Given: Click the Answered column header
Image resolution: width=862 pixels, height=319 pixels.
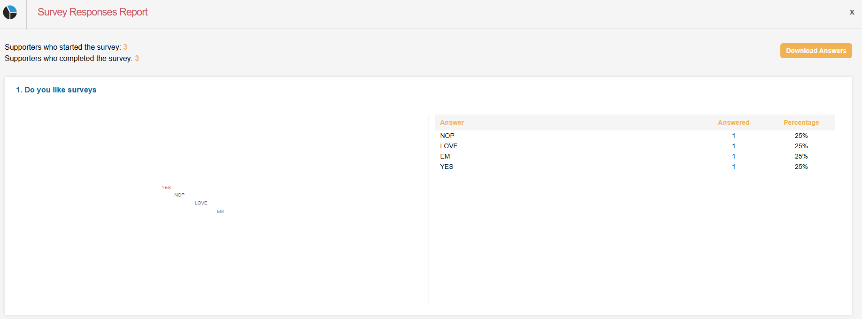Looking at the screenshot, I should (x=733, y=122).
